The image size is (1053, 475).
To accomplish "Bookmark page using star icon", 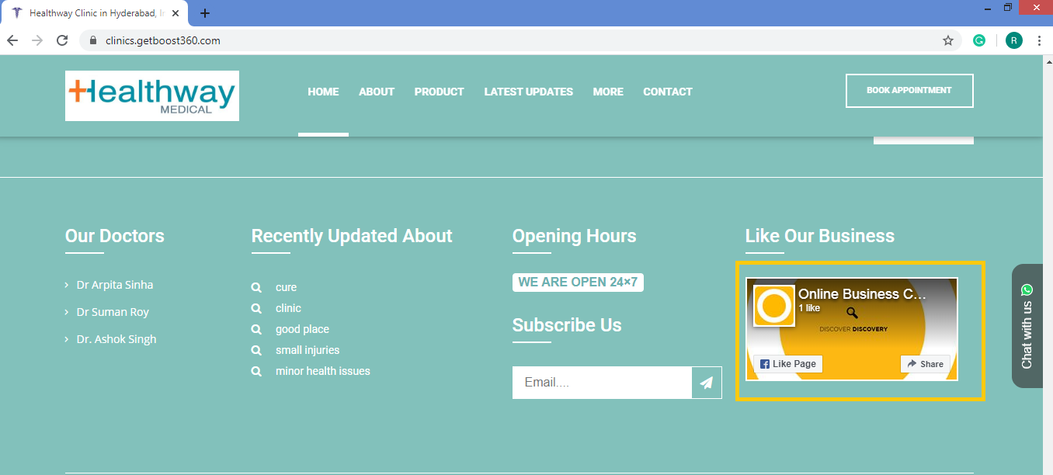I will click(x=948, y=40).
